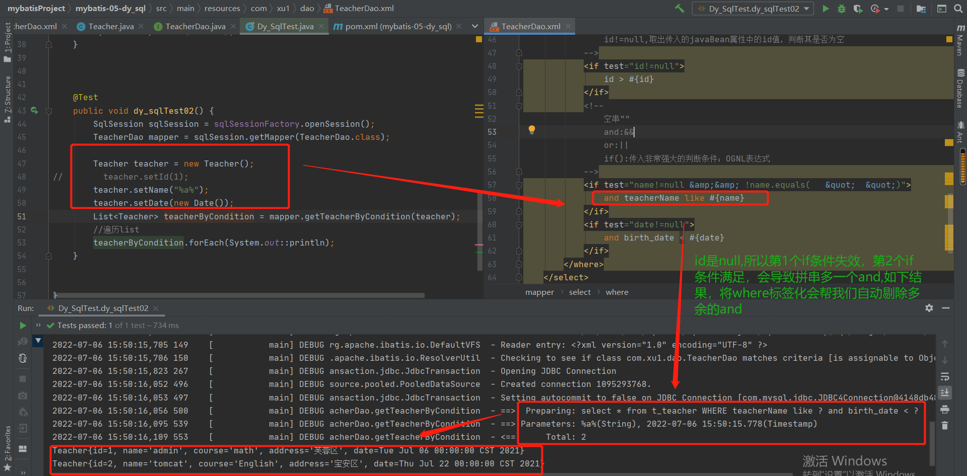Click the stop square in top toolbar

point(901,9)
